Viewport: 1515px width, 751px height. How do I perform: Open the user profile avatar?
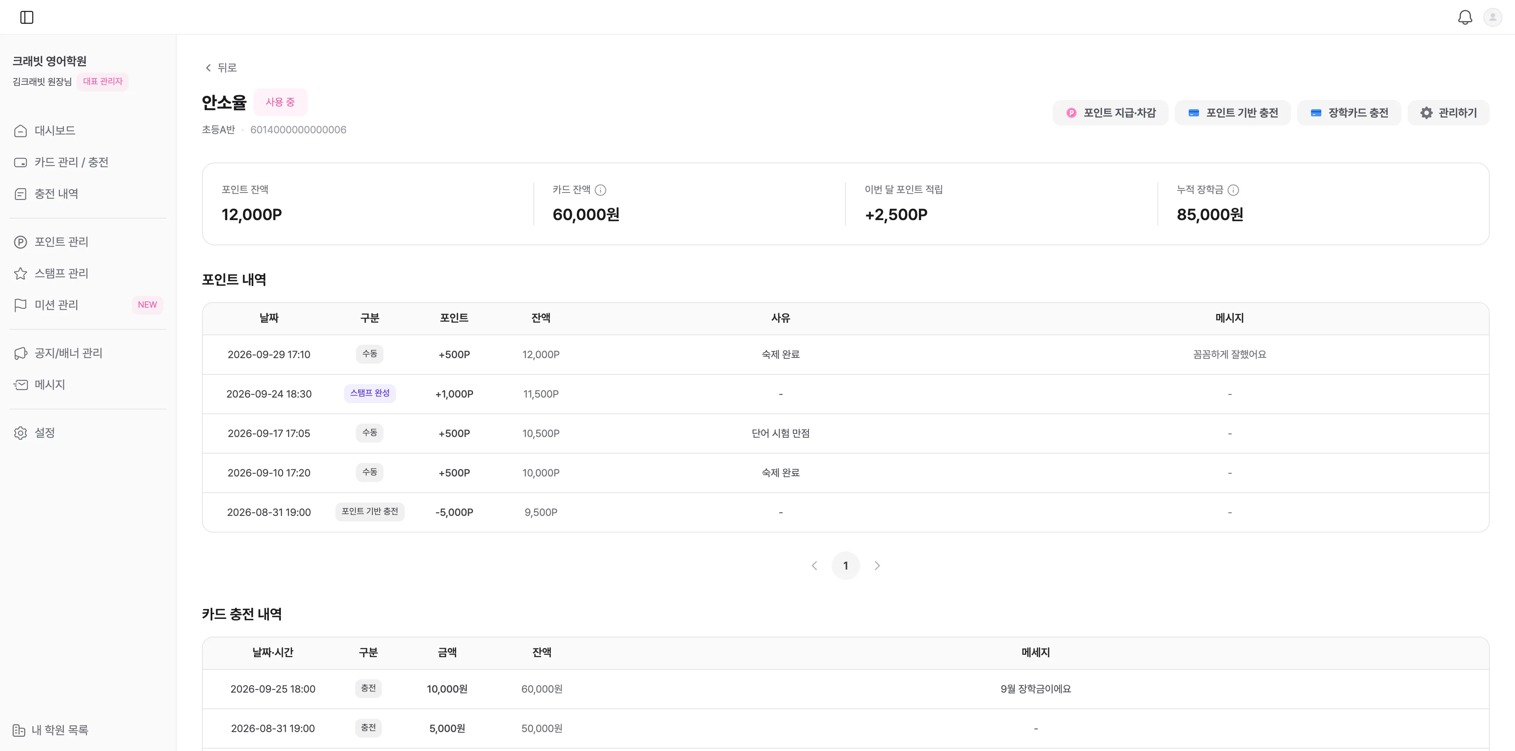pos(1493,17)
